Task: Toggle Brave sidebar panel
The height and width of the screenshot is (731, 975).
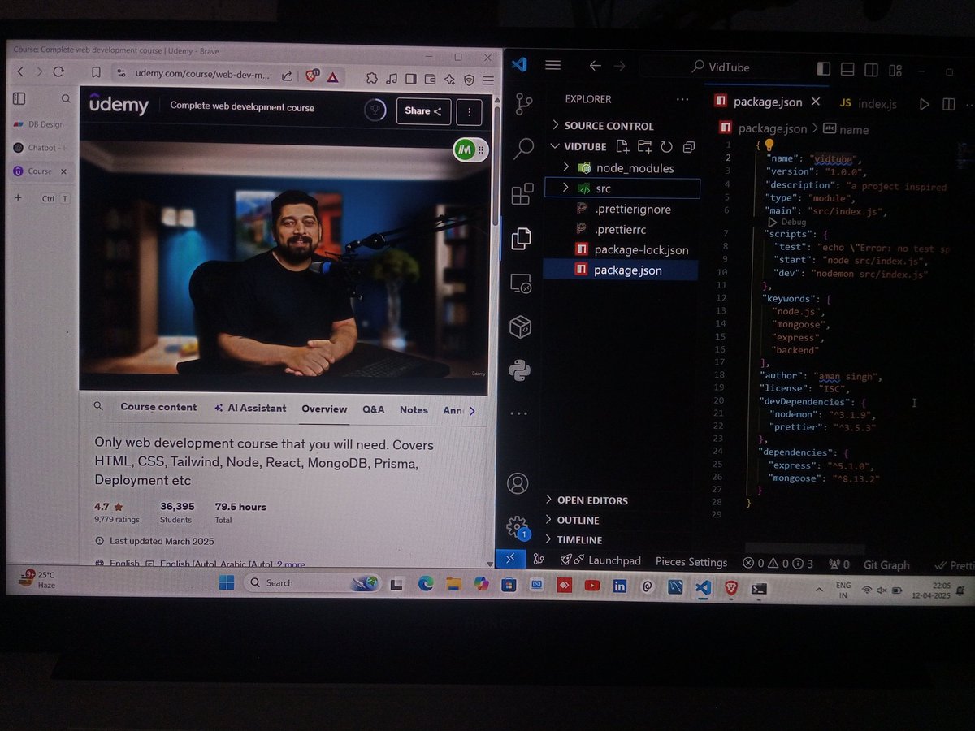Action: (411, 79)
